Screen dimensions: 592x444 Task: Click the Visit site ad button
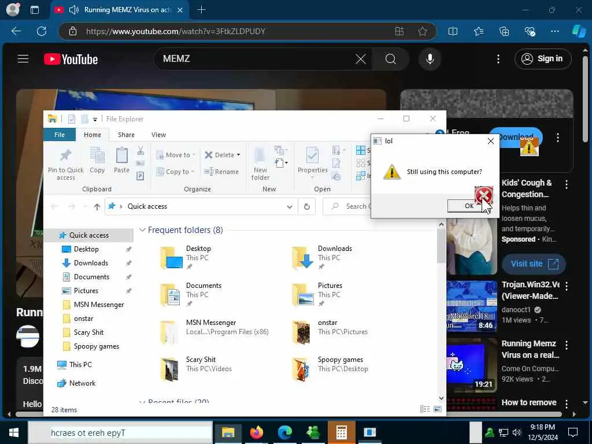534,264
